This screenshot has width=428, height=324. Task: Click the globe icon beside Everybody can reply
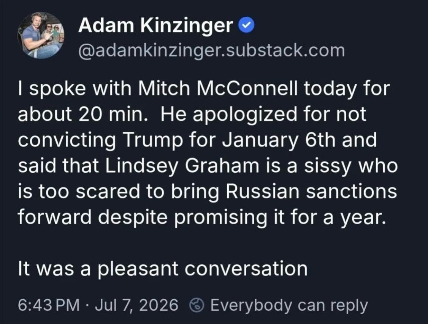(x=197, y=305)
